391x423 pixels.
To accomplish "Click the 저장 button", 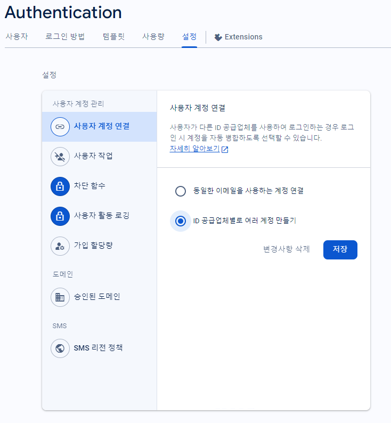I will (x=340, y=250).
